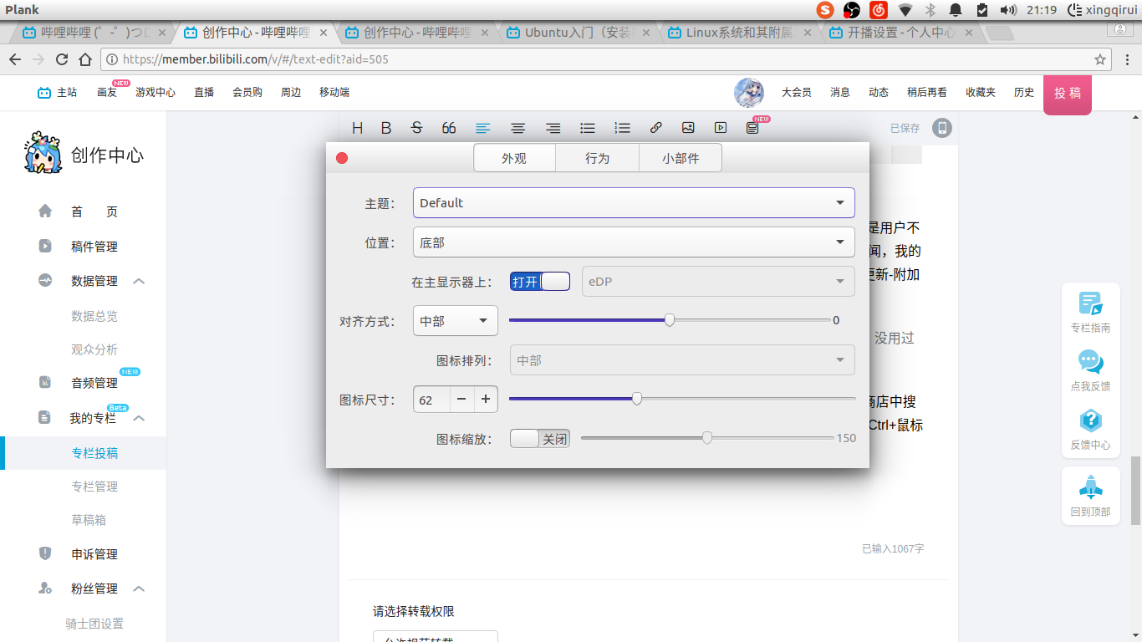The width and height of the screenshot is (1142, 642).
Task: Open the 对齐方式 中部 alignment dropdown
Action: pos(456,321)
